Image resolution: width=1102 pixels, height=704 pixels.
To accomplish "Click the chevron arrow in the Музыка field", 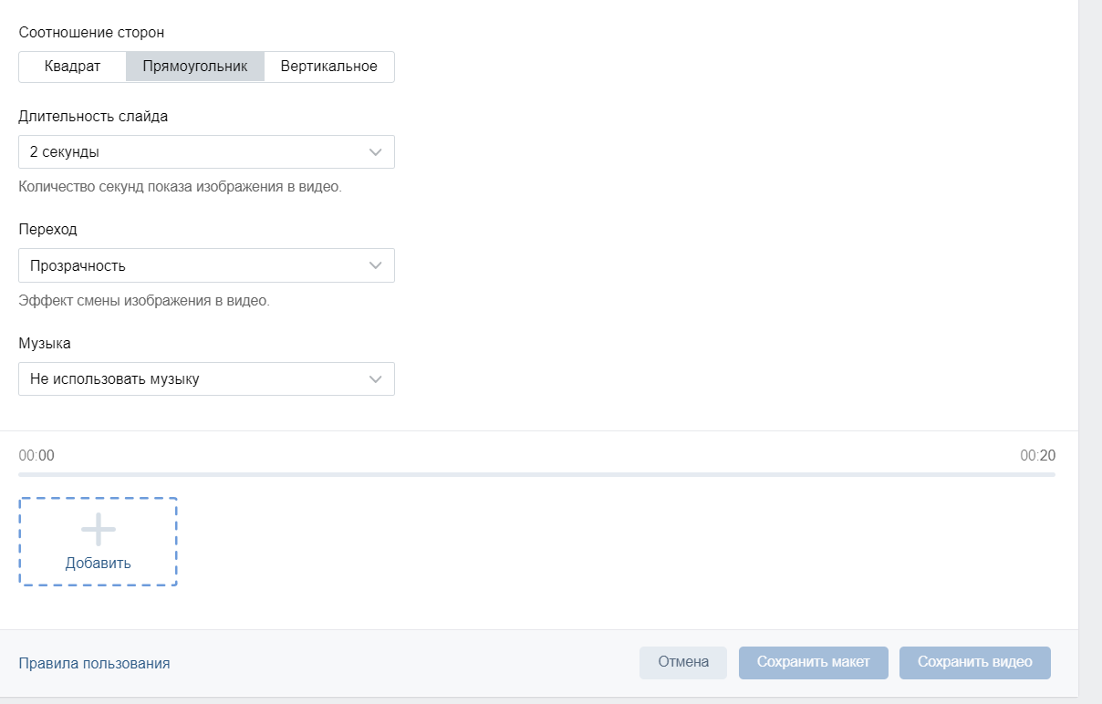I will coord(375,379).
